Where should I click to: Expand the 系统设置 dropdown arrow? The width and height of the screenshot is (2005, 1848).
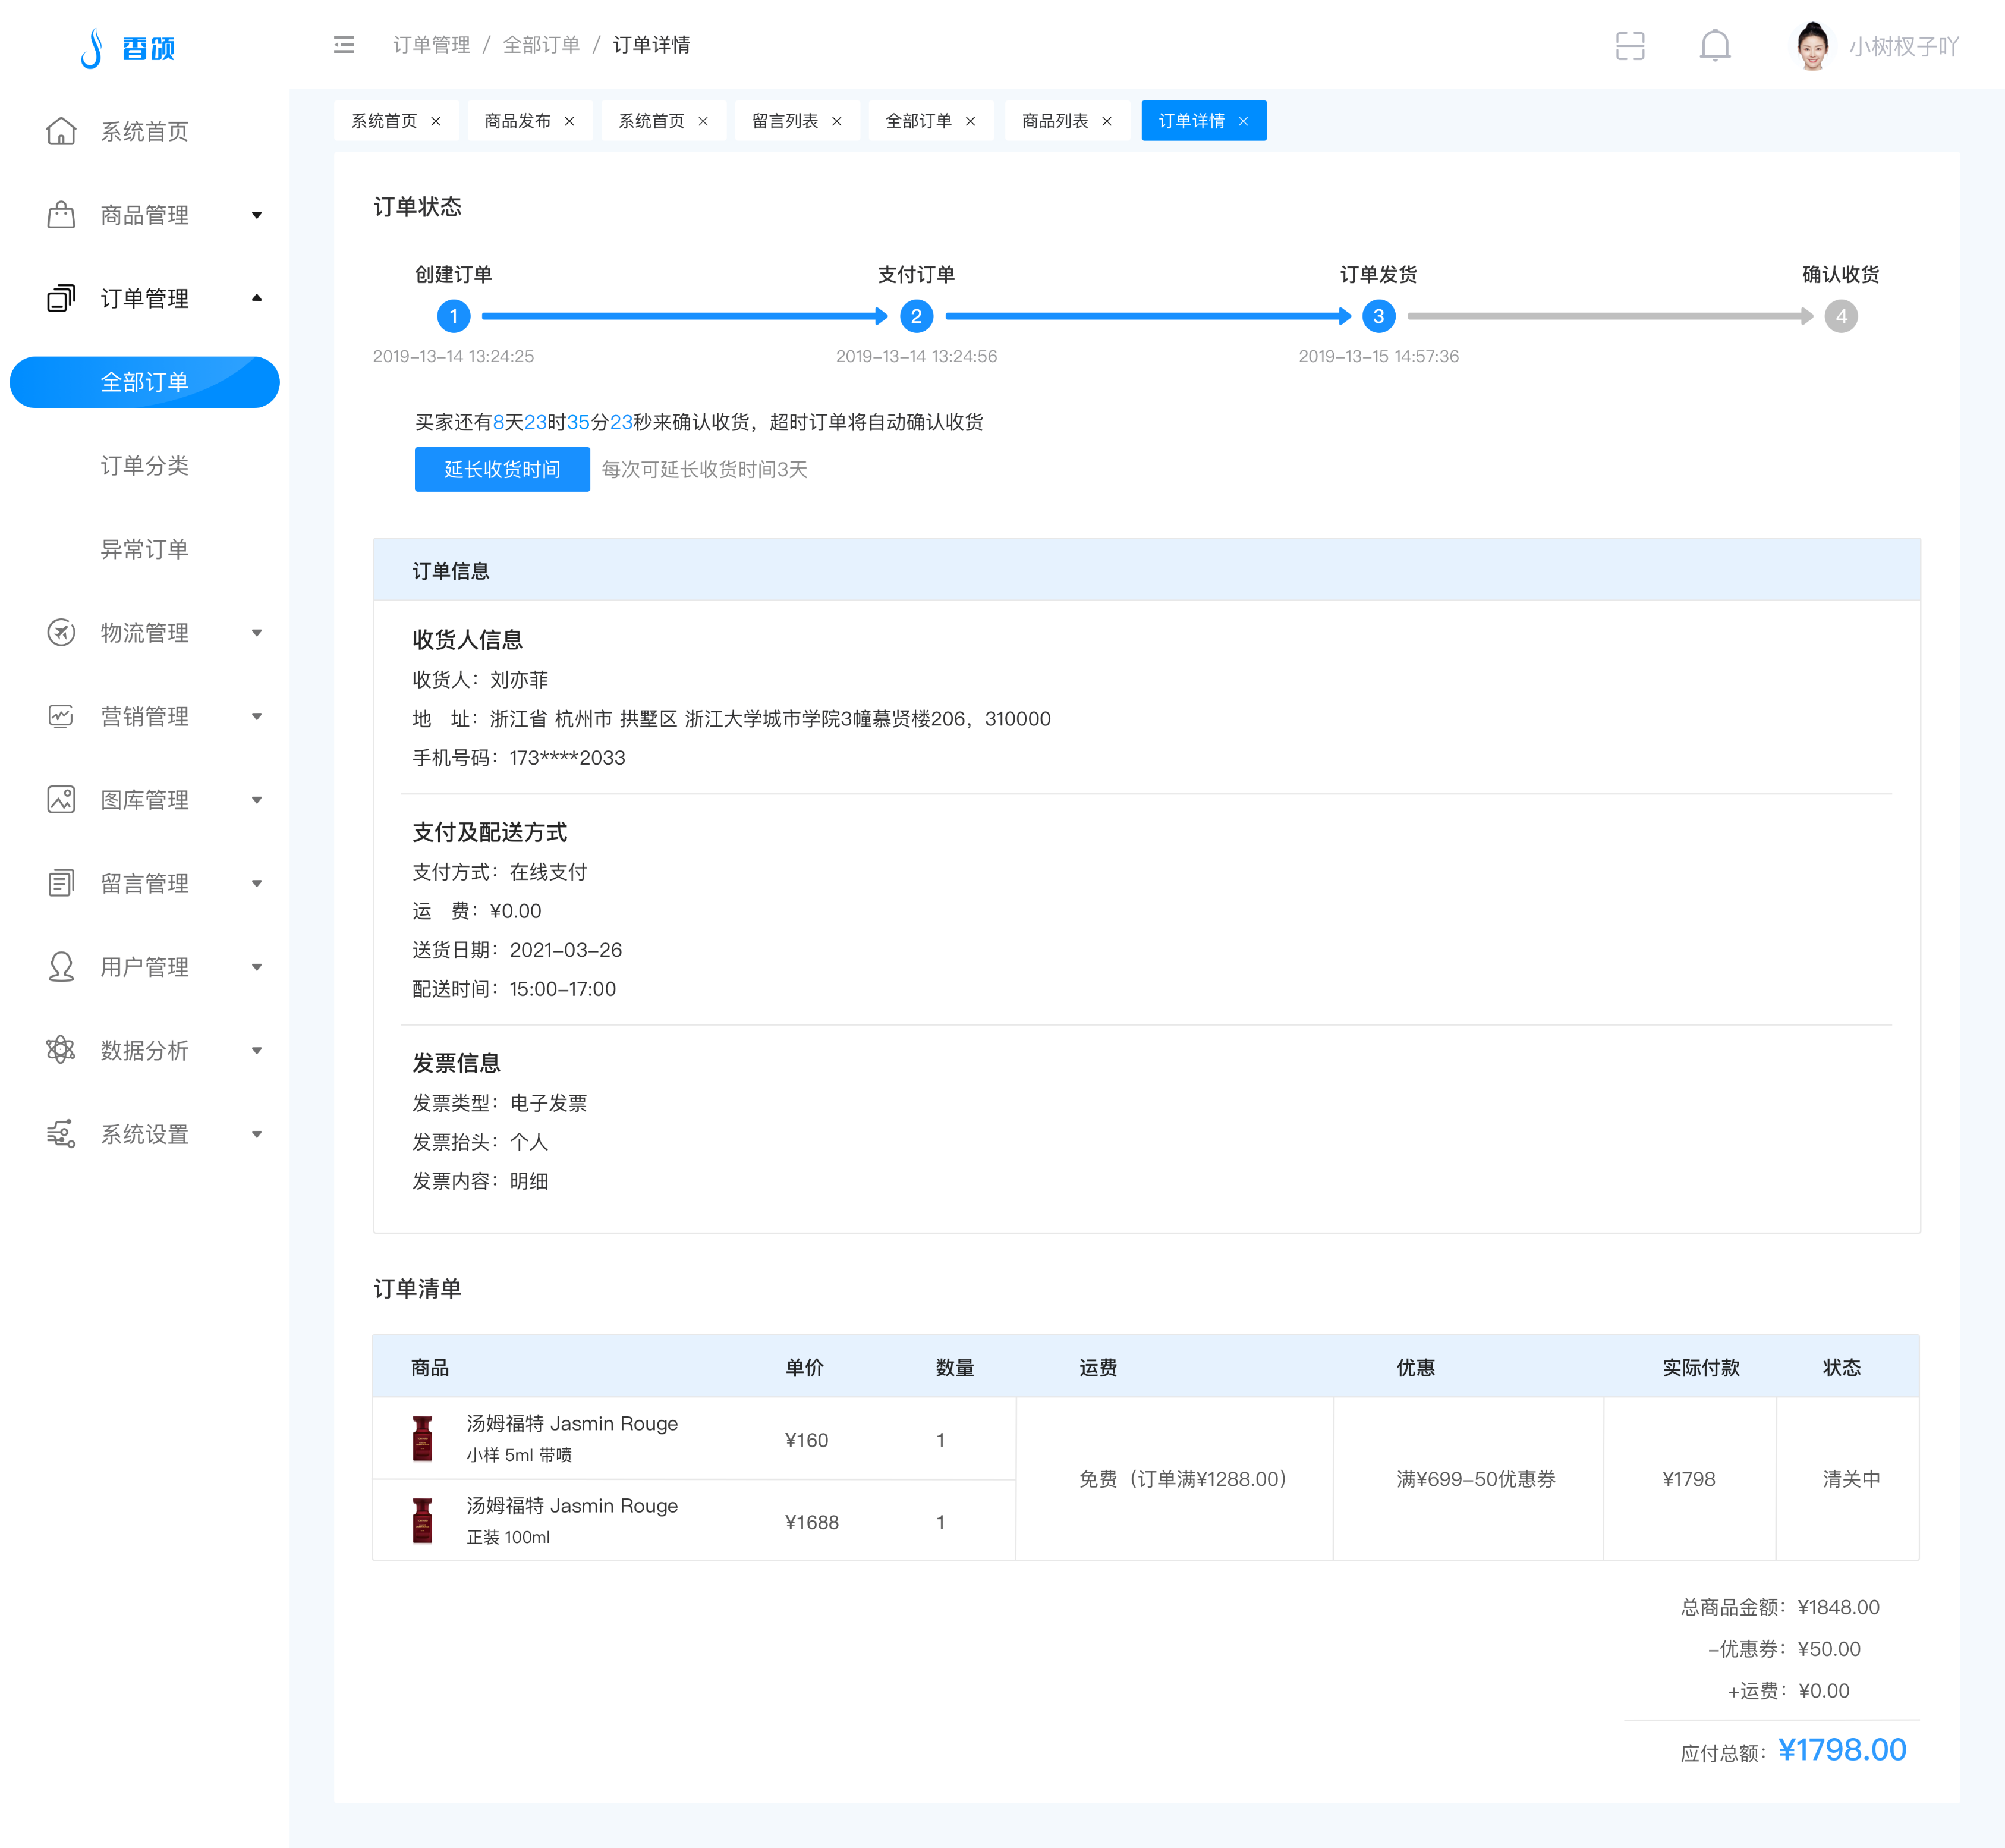point(258,1134)
